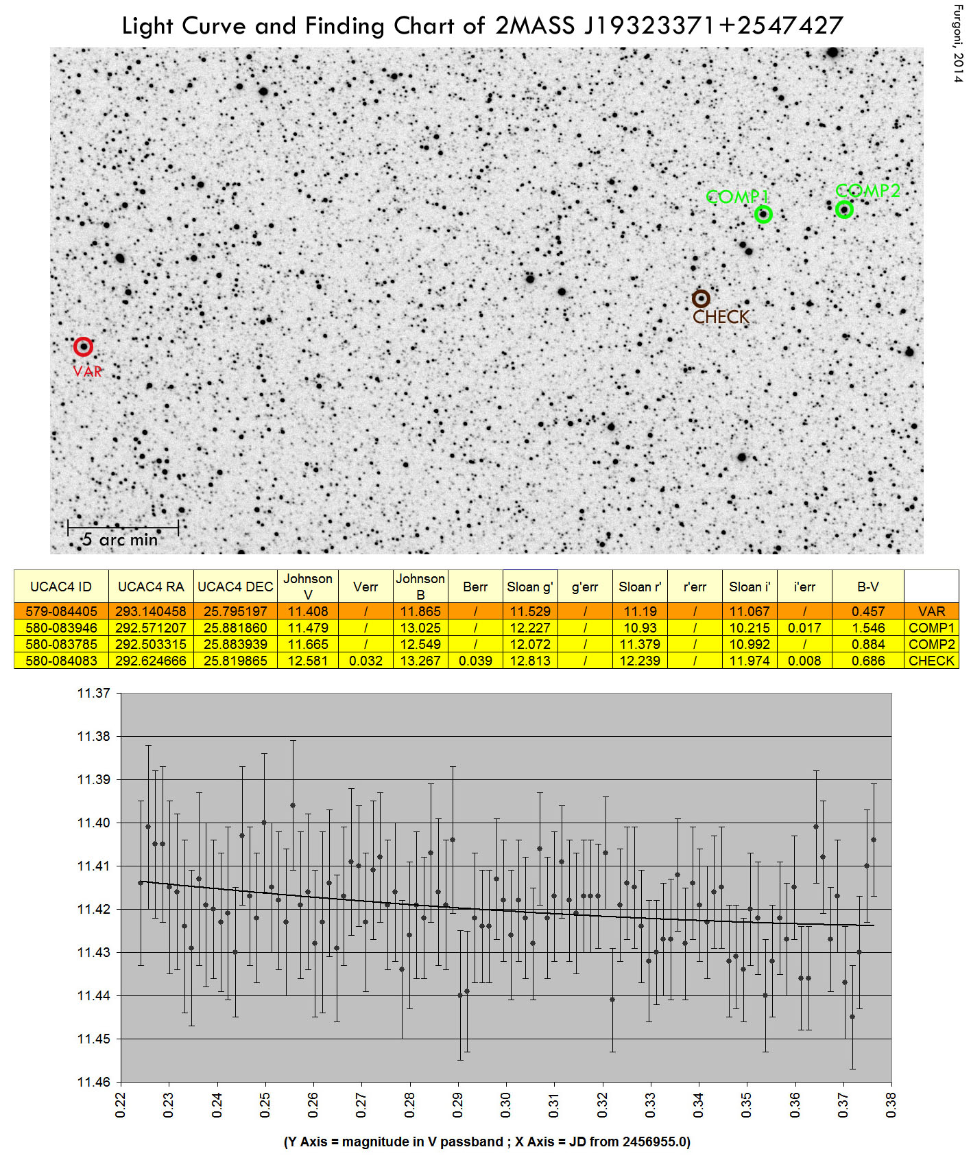Select the 'Johnson B' column header
This screenshot has height=1158, width=971.
(x=420, y=587)
